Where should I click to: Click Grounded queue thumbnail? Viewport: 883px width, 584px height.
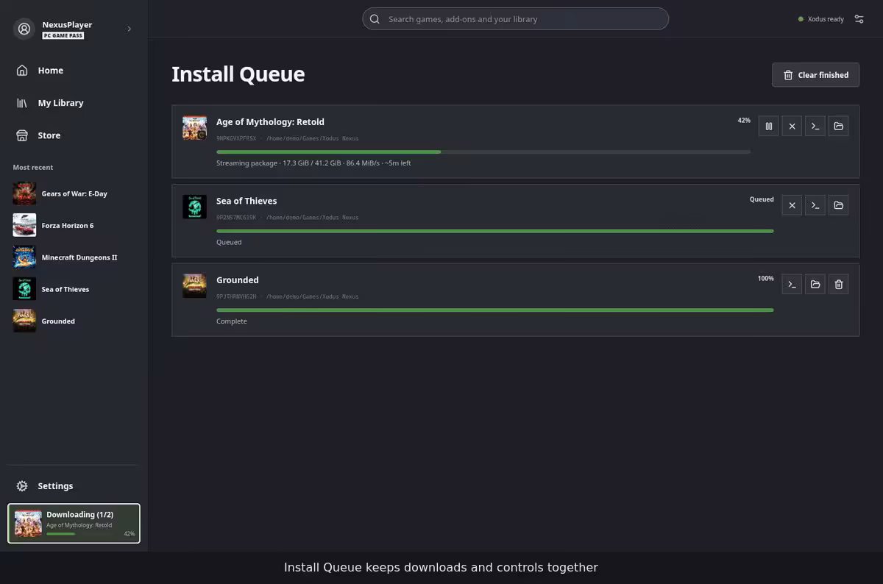[195, 285]
